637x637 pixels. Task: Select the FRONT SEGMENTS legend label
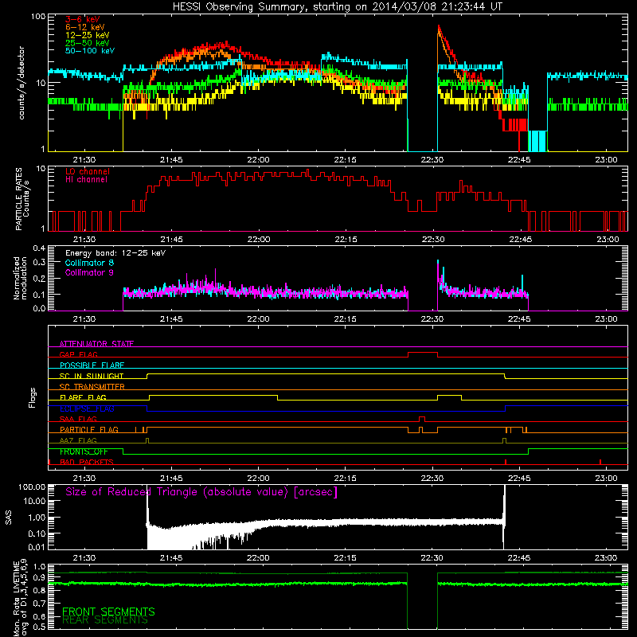point(108,612)
